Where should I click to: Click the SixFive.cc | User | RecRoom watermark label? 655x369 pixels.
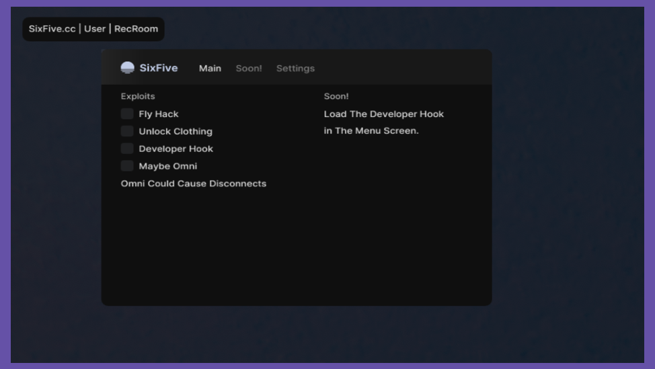[93, 29]
